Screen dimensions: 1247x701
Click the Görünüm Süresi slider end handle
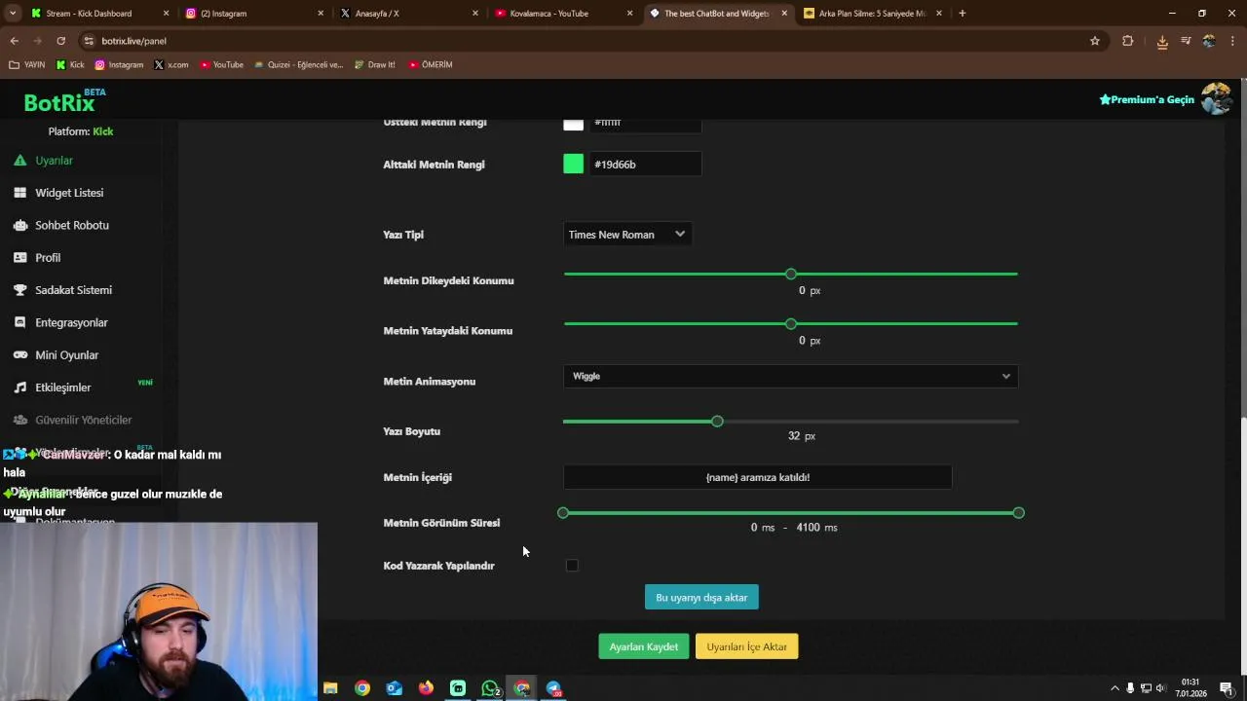(x=1018, y=513)
